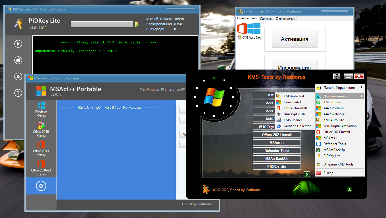This screenshot has width=386, height=218.
Task: Click PIDKey Lite button in KMS Tools
Action: click(x=277, y=166)
